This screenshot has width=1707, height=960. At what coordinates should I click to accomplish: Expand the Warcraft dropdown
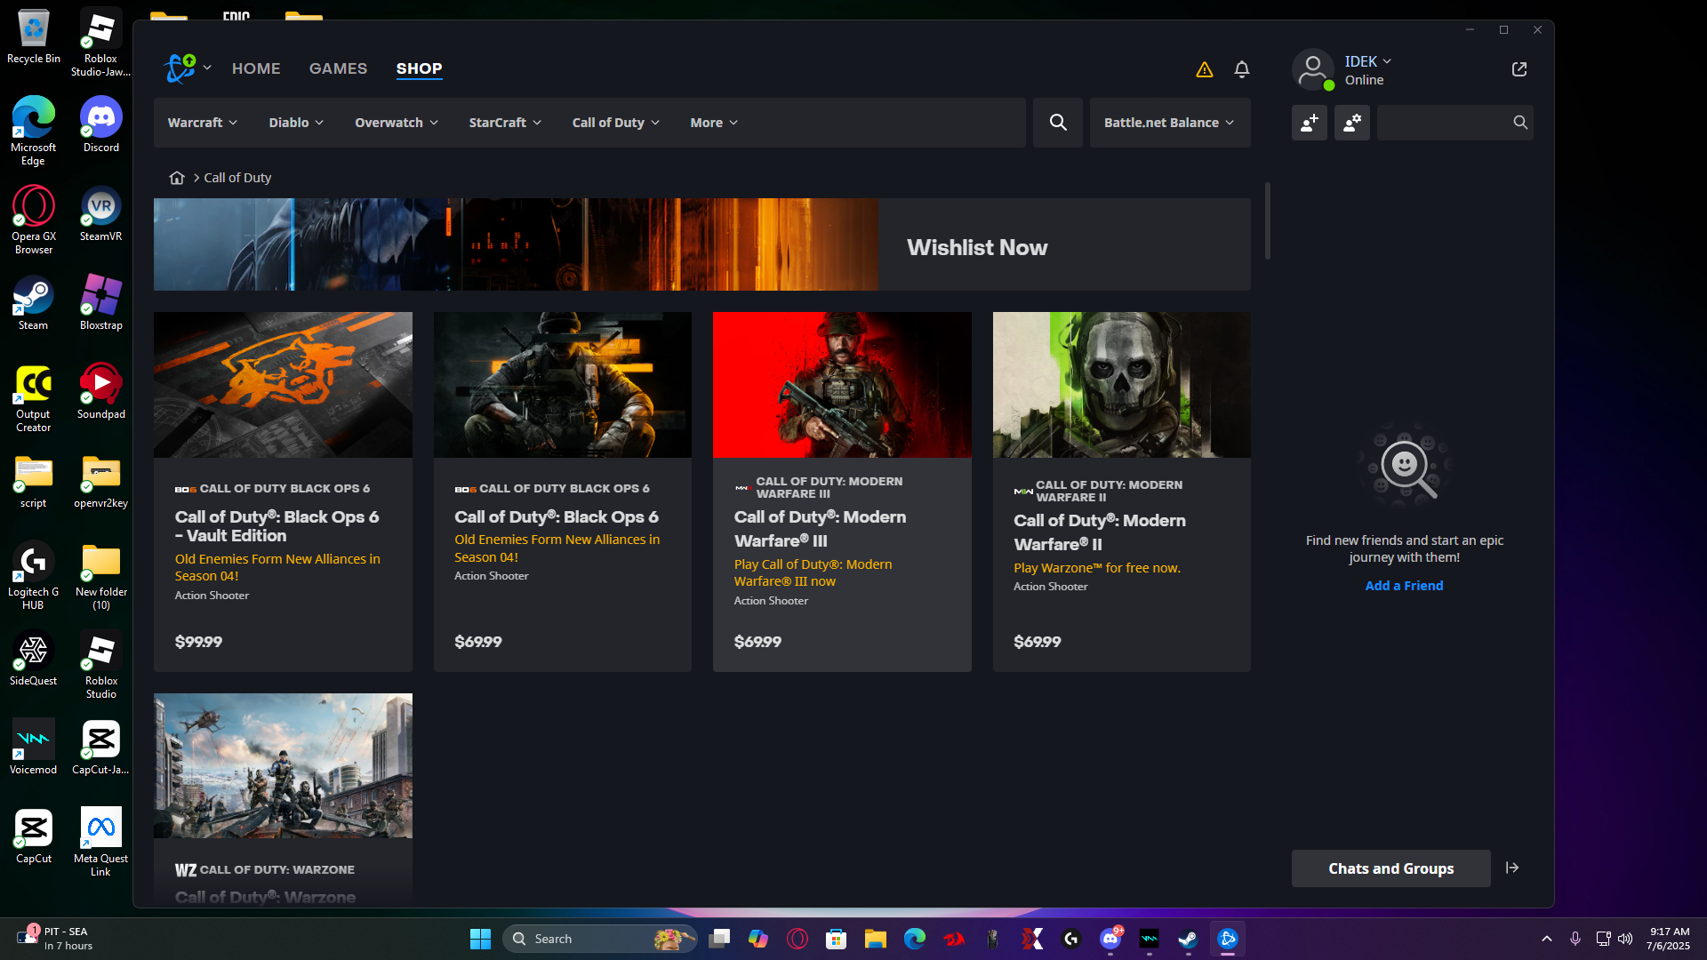tap(202, 123)
